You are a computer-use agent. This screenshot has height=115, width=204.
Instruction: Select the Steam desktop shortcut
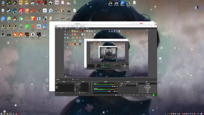[9, 11]
